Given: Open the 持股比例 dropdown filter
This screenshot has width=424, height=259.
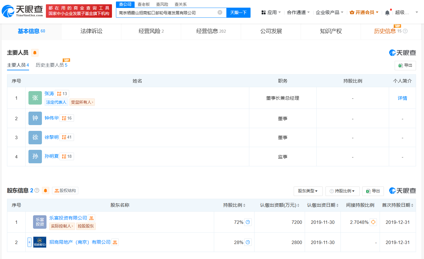Looking at the screenshot, I should tap(342, 191).
